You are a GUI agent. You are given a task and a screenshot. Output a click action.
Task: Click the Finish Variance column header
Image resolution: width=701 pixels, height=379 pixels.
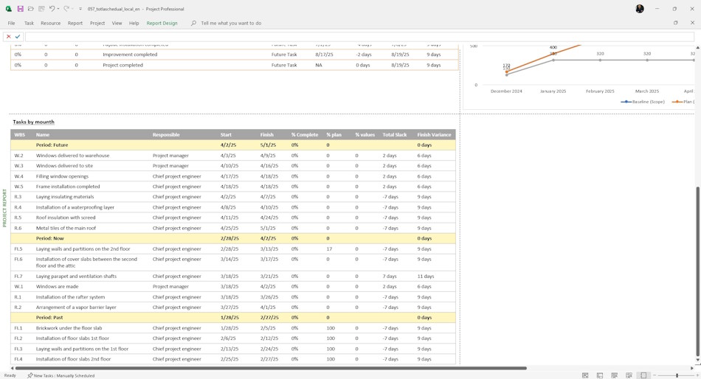tap(434, 134)
